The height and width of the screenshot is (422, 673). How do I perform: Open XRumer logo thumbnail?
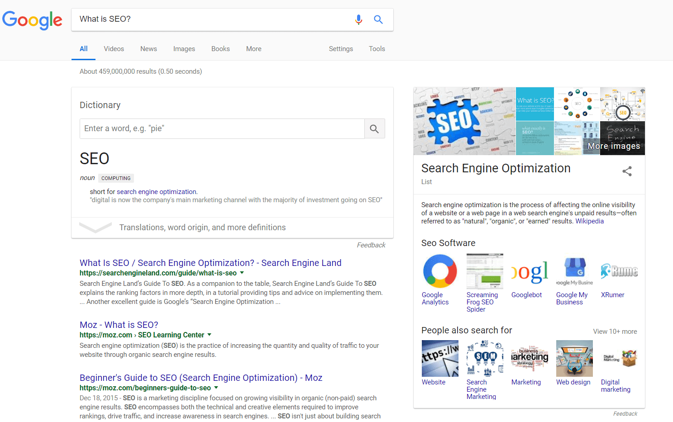(619, 271)
